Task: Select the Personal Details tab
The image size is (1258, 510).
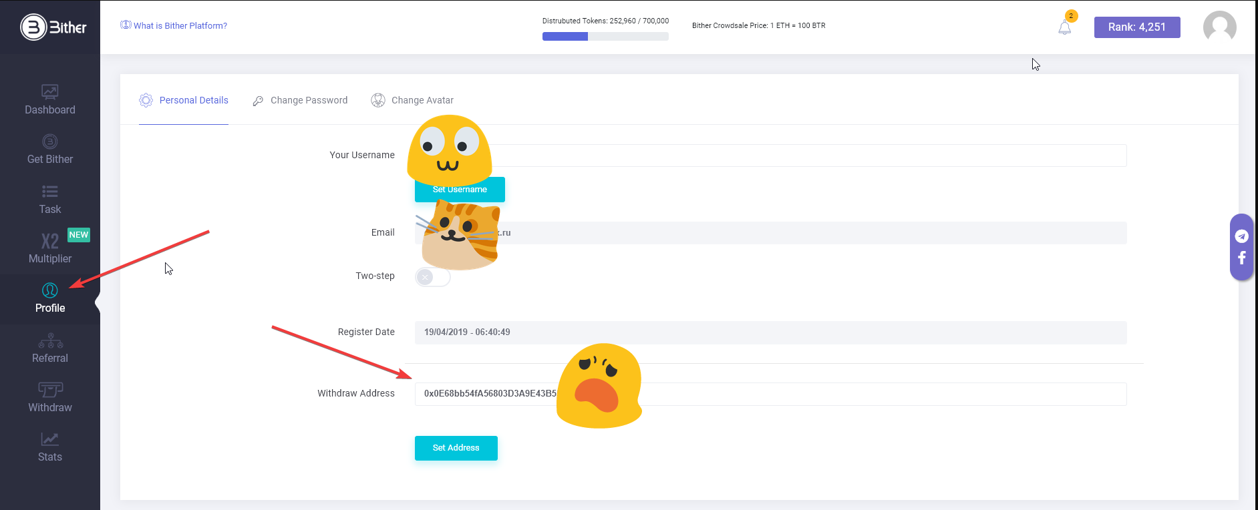Action: [x=184, y=100]
